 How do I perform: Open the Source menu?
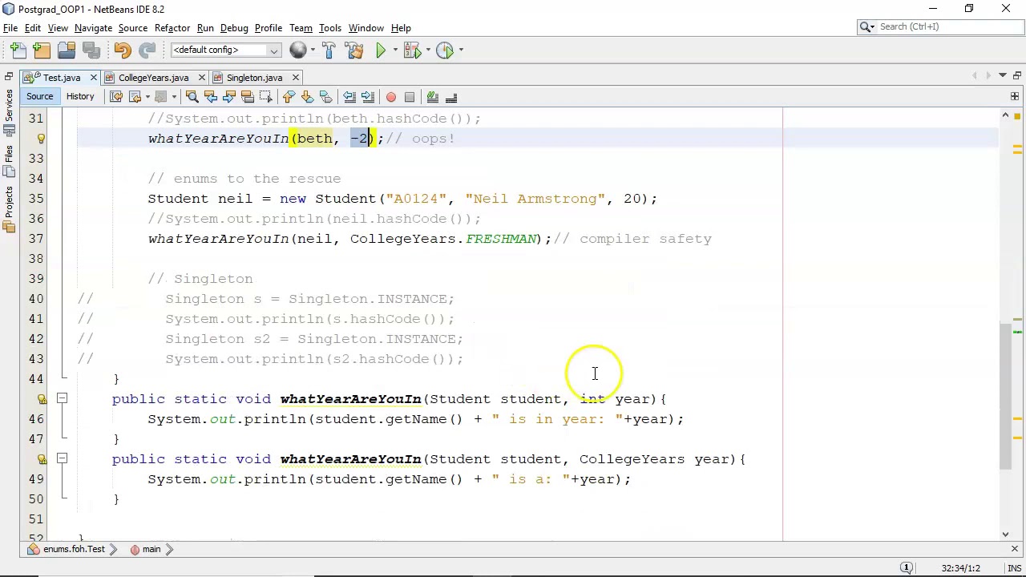pos(133,27)
